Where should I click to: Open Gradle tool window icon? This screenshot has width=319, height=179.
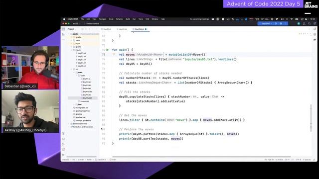coord(315,40)
